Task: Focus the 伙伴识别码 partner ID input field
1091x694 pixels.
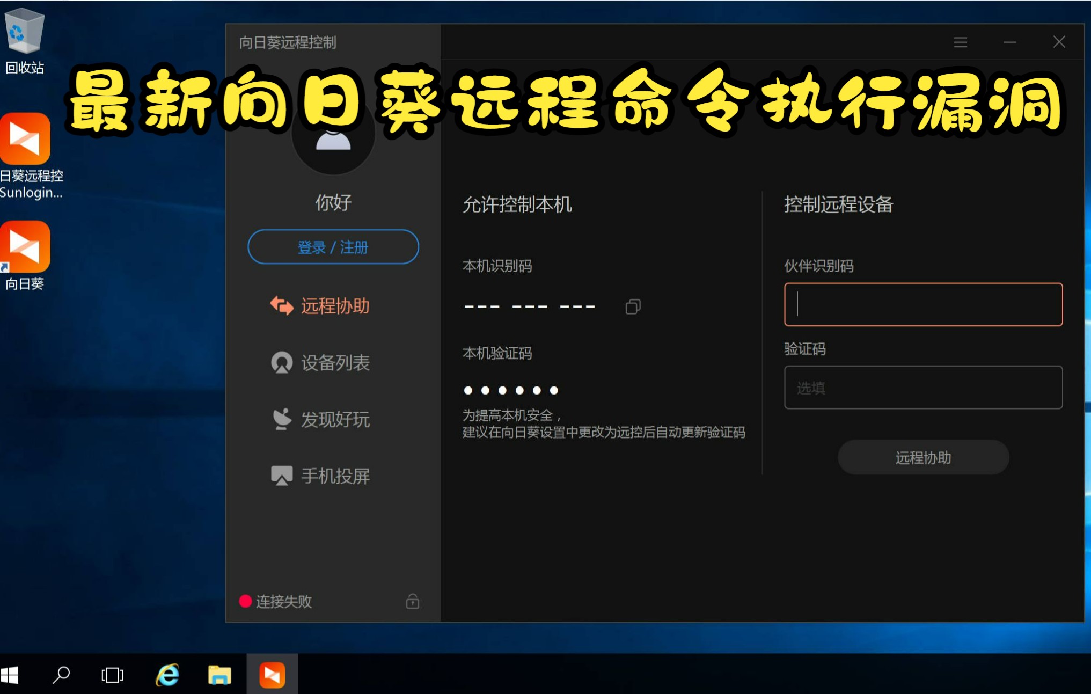Action: [923, 304]
